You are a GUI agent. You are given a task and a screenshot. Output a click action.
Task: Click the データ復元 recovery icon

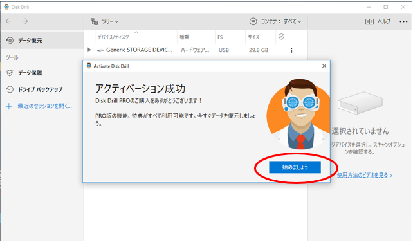(x=10, y=41)
